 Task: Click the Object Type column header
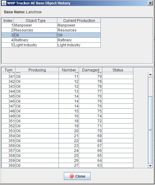tap(36, 20)
